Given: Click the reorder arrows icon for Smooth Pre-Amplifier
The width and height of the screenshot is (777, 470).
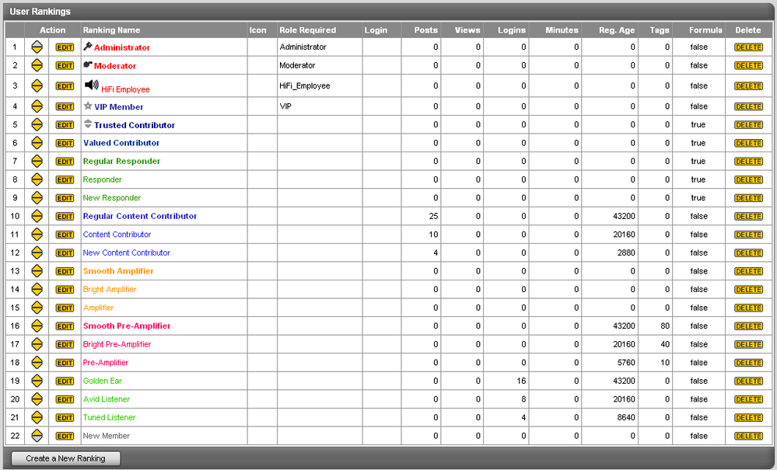Looking at the screenshot, I should [x=37, y=326].
